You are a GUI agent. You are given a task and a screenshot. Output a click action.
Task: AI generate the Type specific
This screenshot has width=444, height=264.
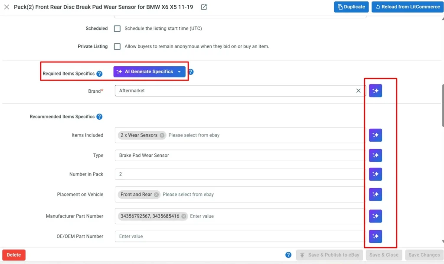(375, 155)
